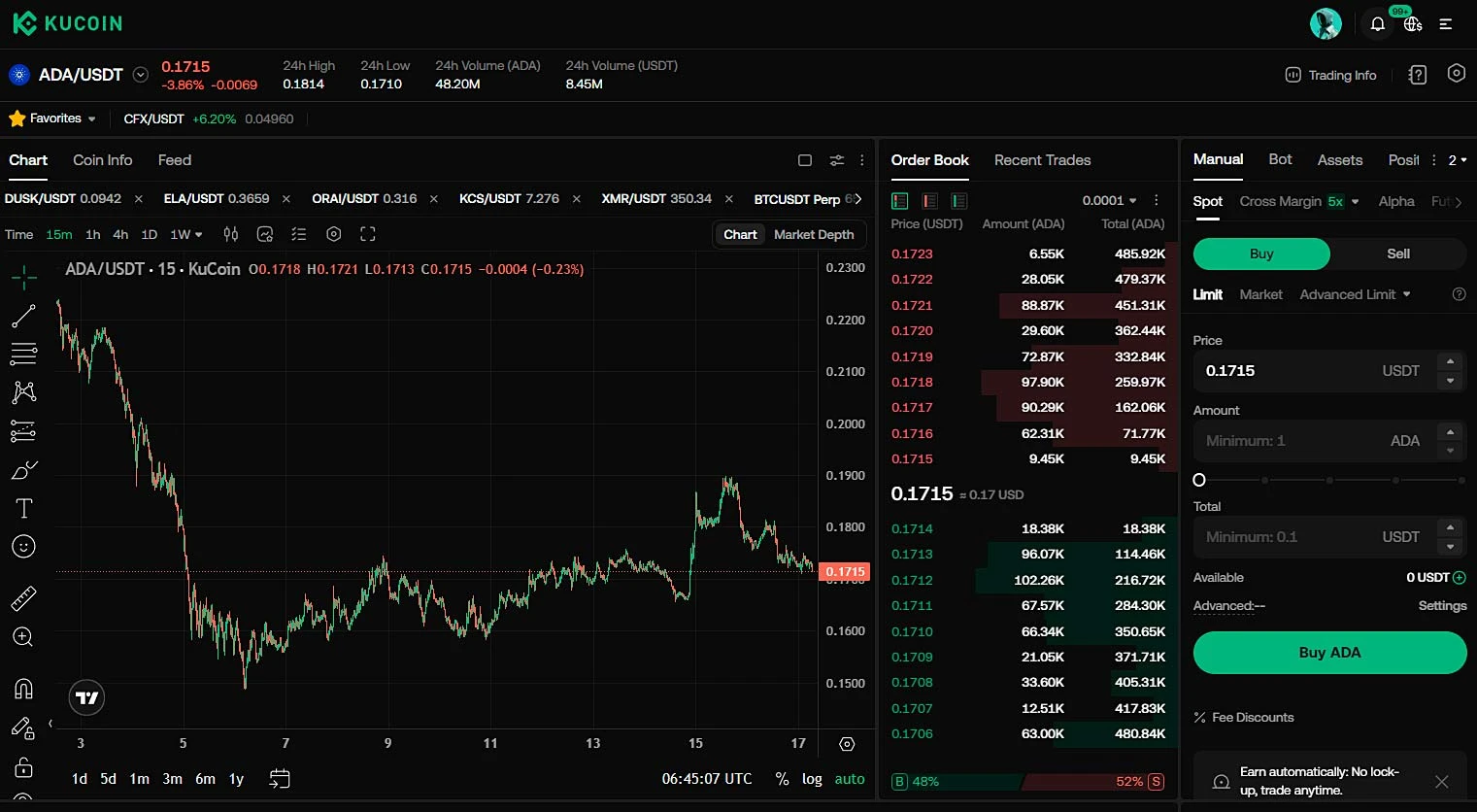The height and width of the screenshot is (812, 1477).
Task: Toggle percent scale on chart
Action: pos(782,779)
